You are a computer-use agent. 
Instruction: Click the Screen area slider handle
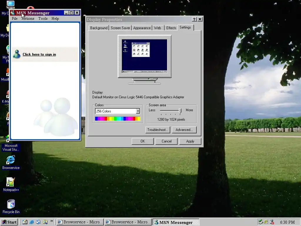(x=180, y=111)
